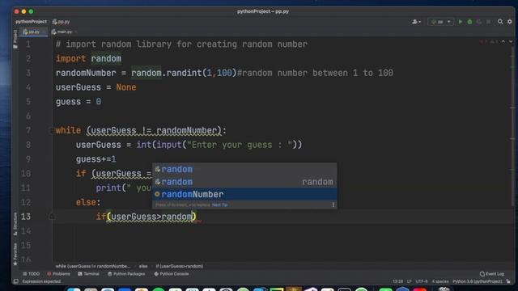Image resolution: width=518 pixels, height=291 pixels.
Task: Click the while loop breadcrumb below the editor
Action: pos(93,266)
